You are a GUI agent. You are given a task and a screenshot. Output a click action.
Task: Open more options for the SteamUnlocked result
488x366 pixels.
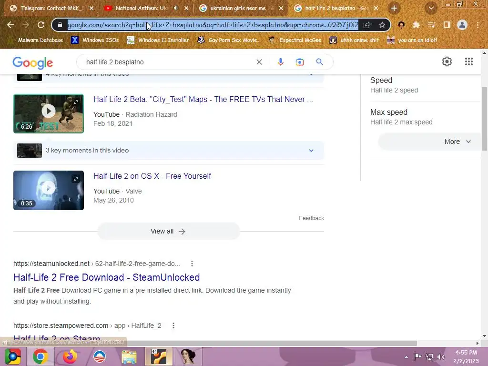coord(192,264)
